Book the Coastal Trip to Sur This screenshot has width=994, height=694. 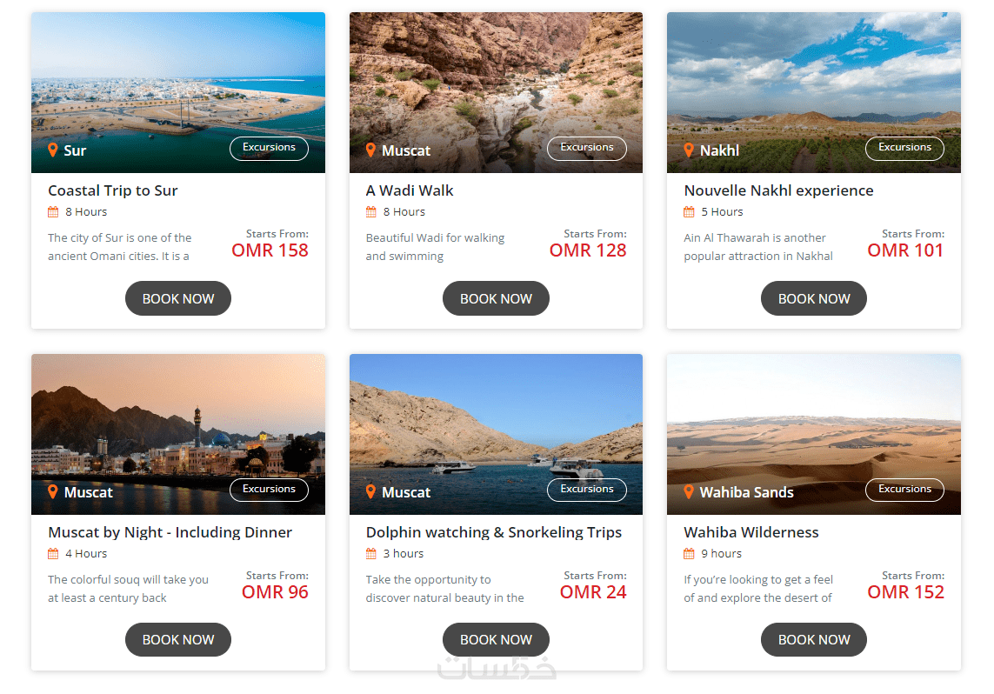click(178, 298)
